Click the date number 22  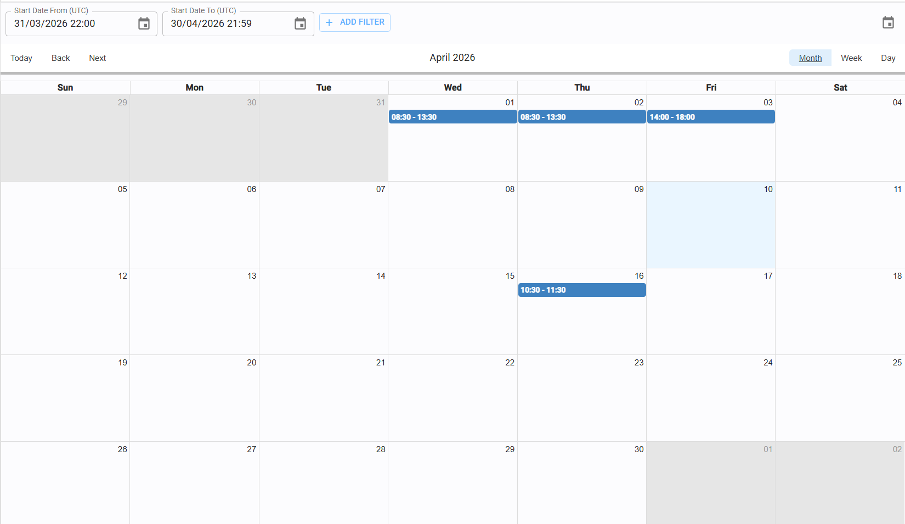(x=510, y=363)
